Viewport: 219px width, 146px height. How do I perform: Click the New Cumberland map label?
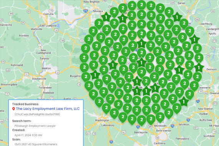click(43, 51)
